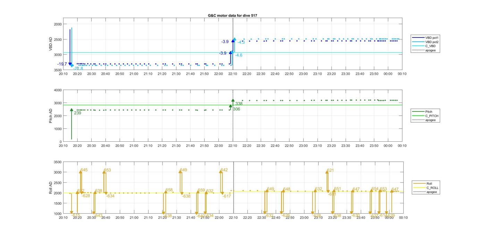
Task: Click the '-4.3' VBD data label
Action: pos(241,42)
